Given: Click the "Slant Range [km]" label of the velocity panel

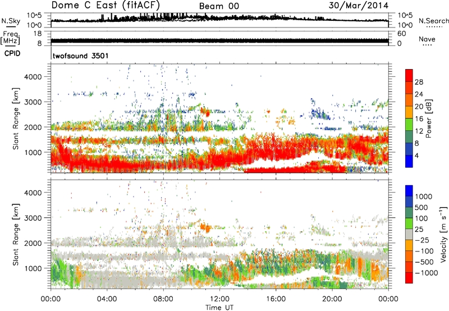Looking at the screenshot, I should pos(16,235).
